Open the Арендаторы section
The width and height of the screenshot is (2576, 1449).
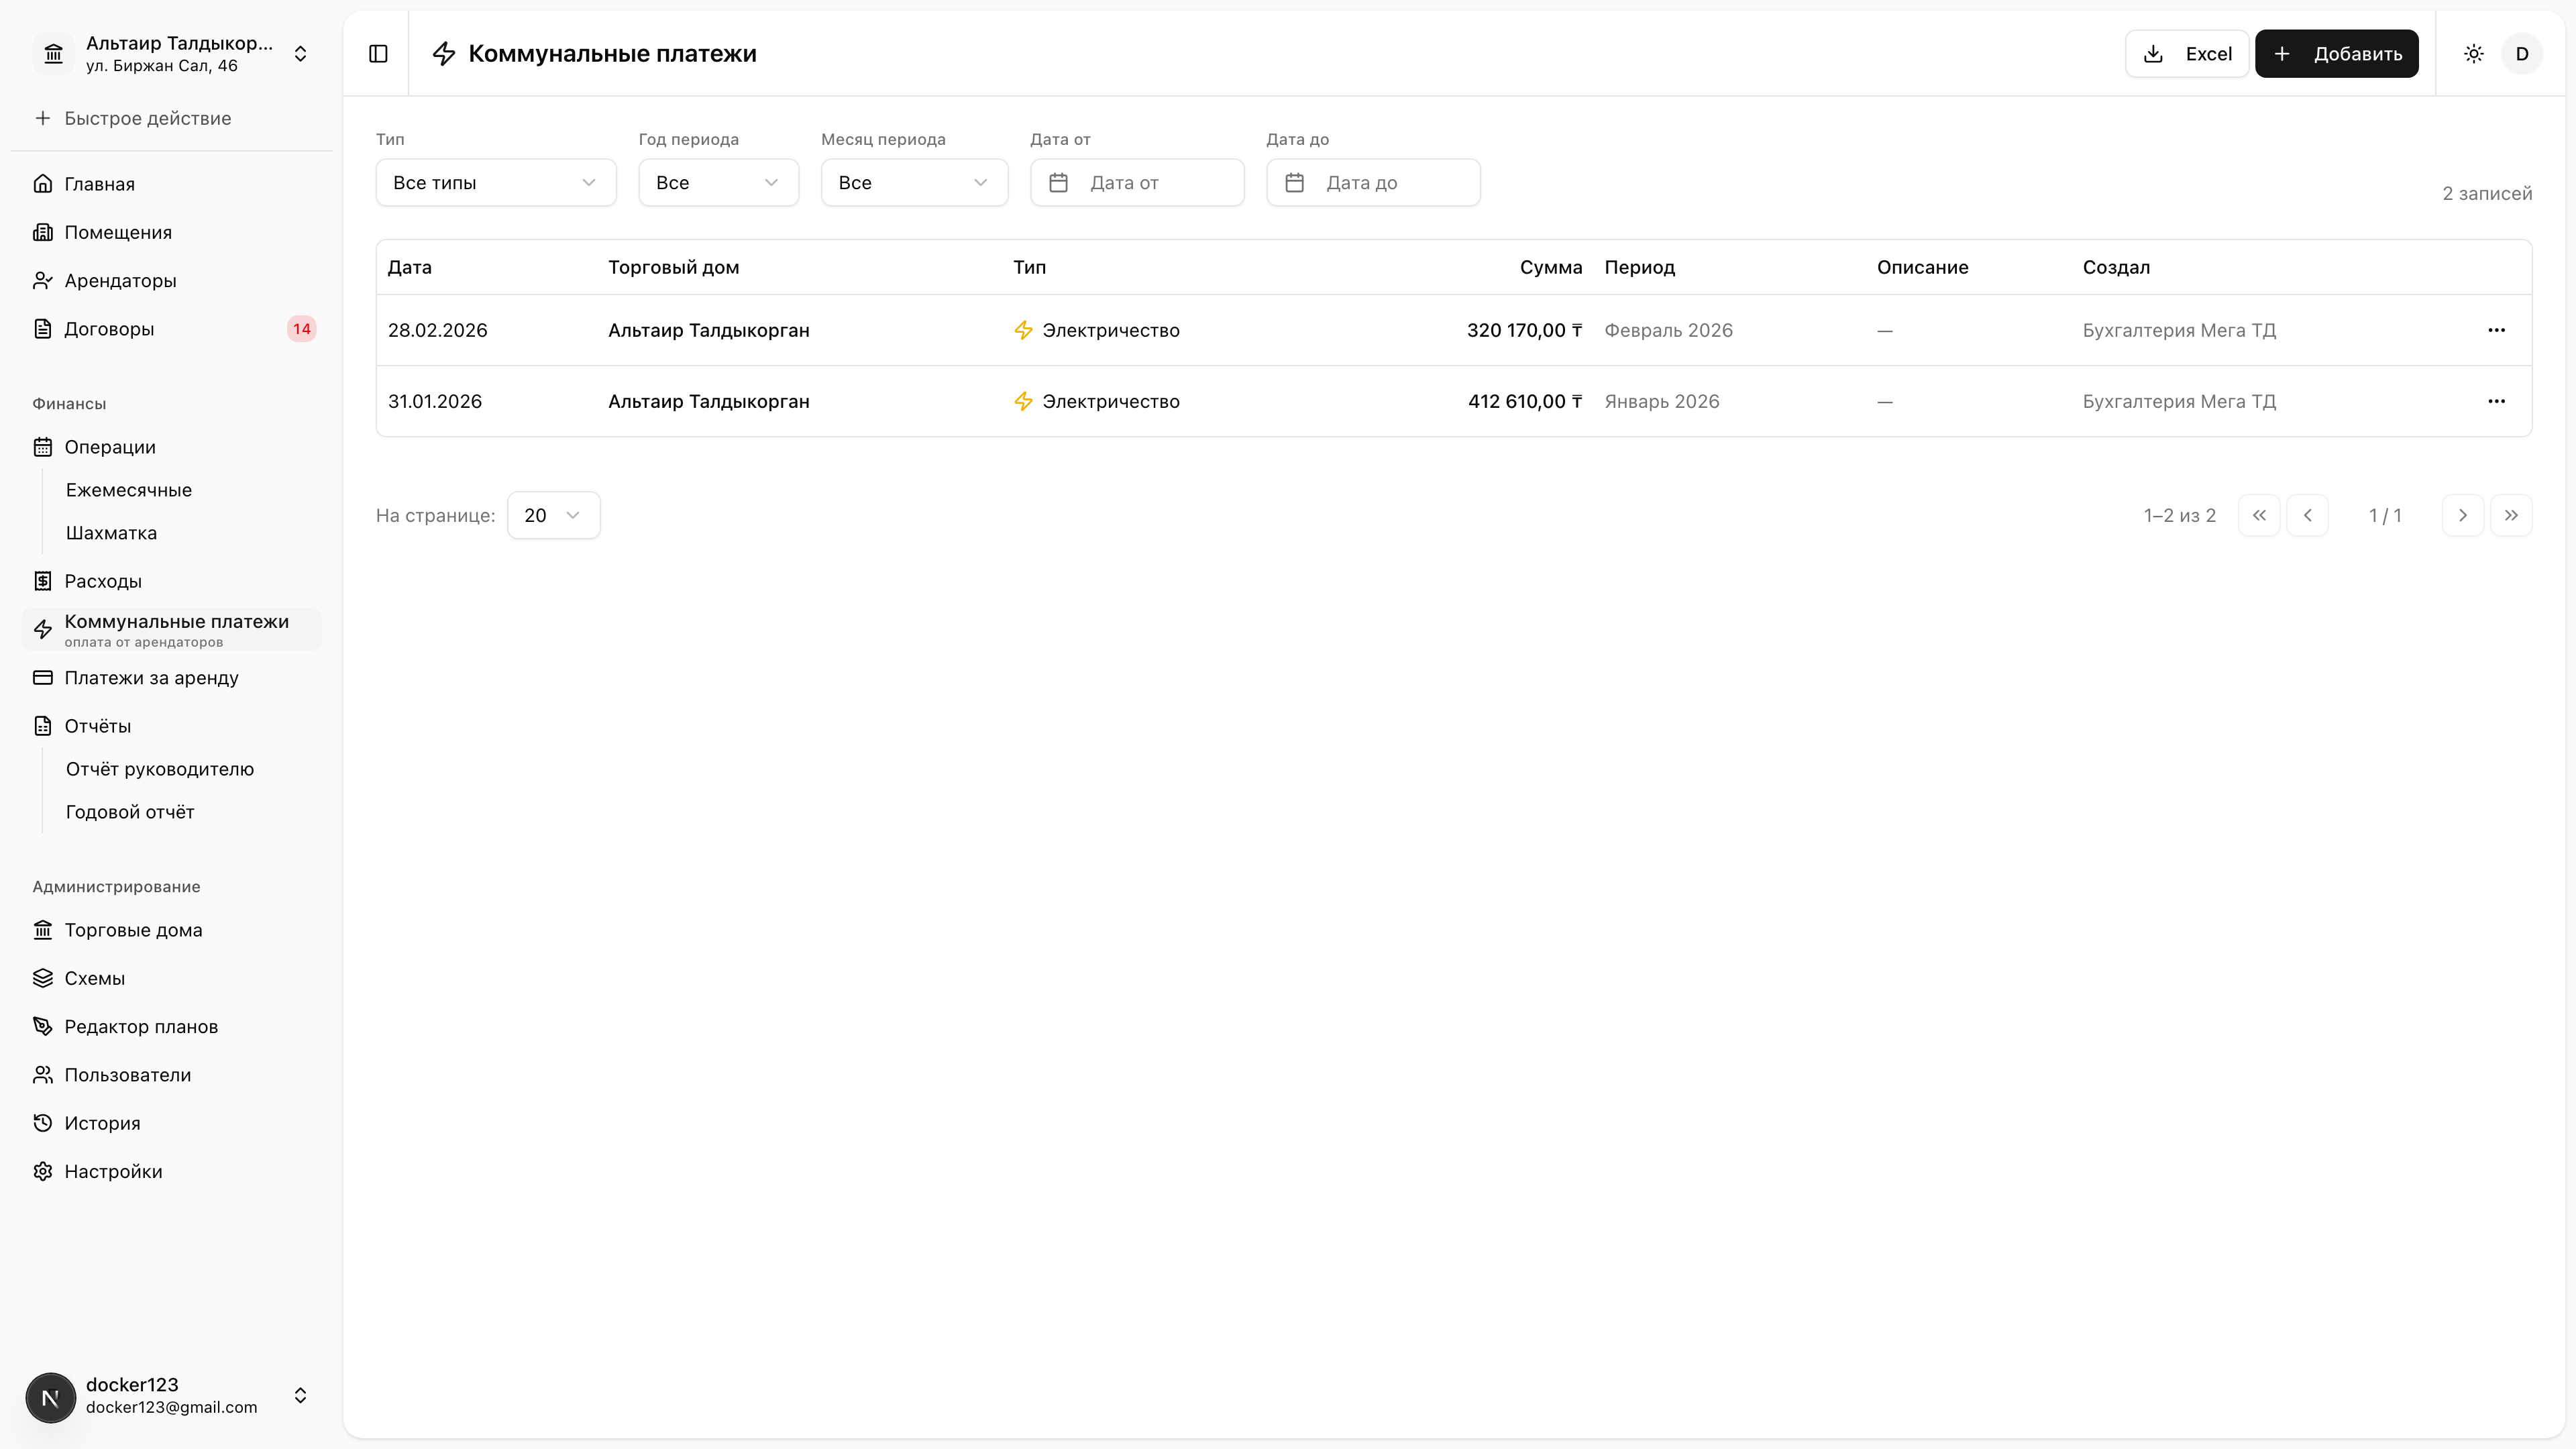pyautogui.click(x=172, y=281)
